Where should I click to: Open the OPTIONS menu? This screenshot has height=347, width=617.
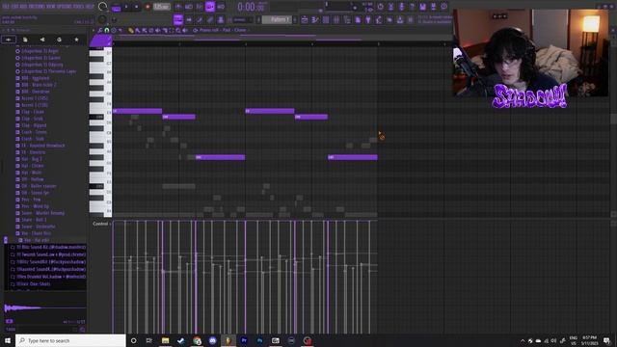(65, 6)
